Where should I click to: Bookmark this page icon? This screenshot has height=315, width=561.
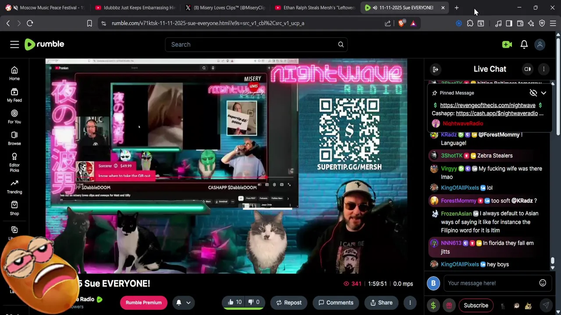(x=89, y=23)
